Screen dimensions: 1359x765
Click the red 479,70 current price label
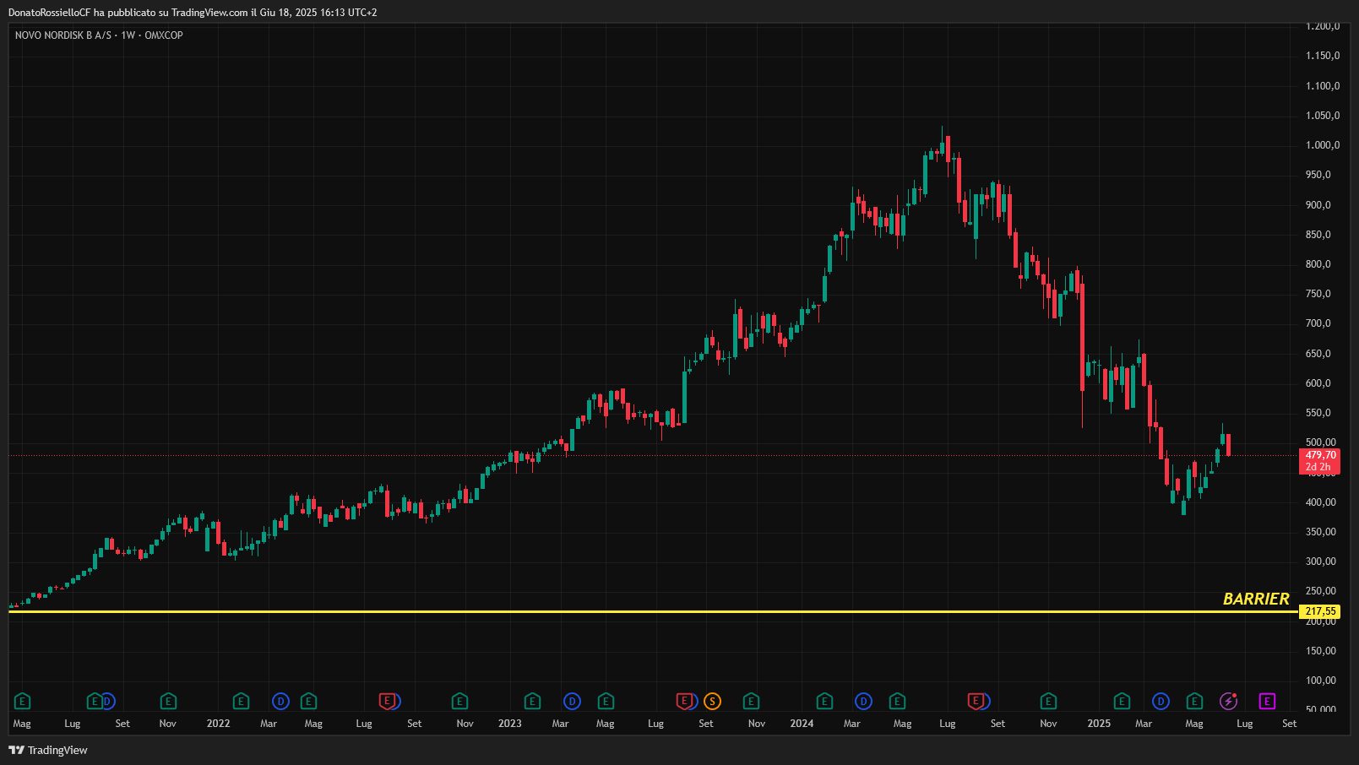[1319, 461]
